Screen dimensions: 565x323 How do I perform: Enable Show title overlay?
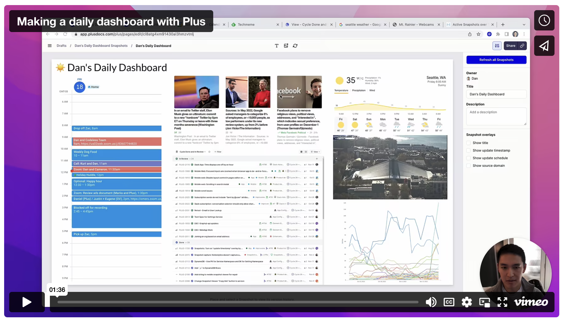468,143
